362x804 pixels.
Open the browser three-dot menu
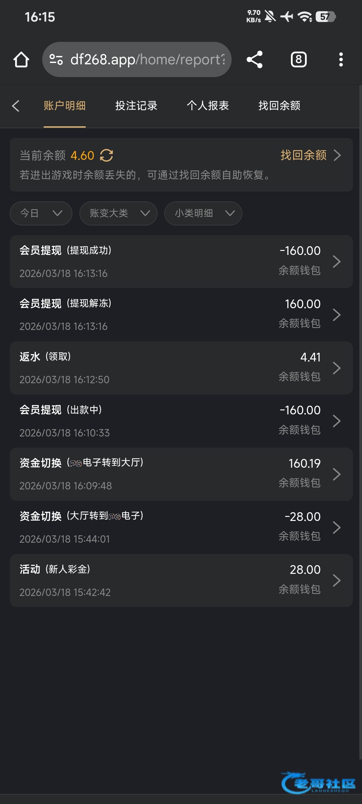tap(341, 60)
